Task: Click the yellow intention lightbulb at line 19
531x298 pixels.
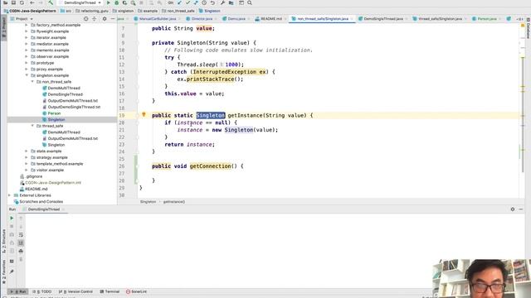Action: 144,115
